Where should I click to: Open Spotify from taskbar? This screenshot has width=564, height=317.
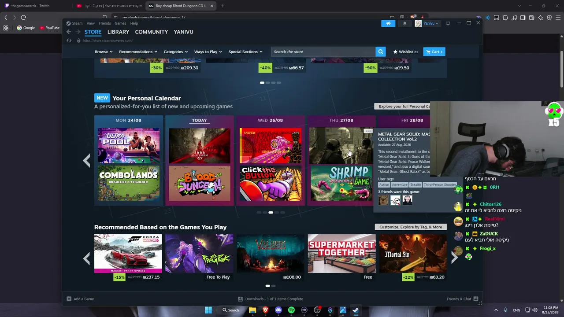(x=291, y=310)
